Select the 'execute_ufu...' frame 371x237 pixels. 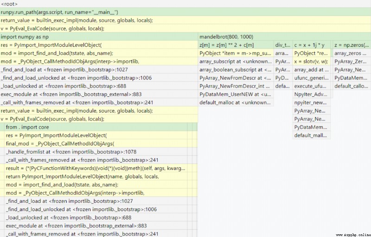(311, 86)
